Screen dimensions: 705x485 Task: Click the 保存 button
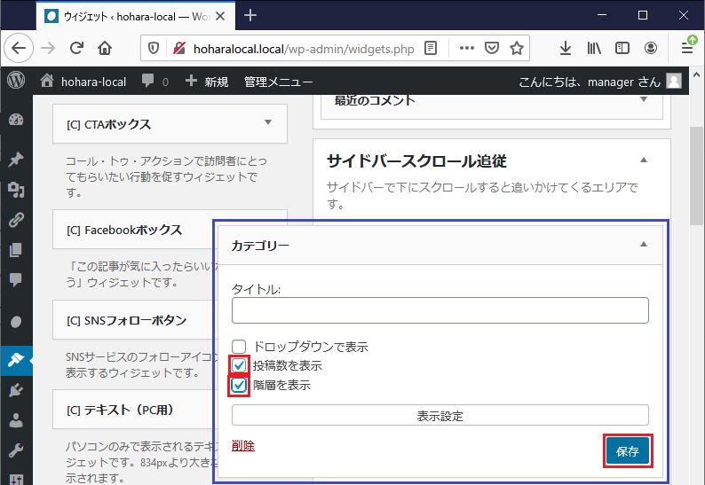(x=628, y=451)
